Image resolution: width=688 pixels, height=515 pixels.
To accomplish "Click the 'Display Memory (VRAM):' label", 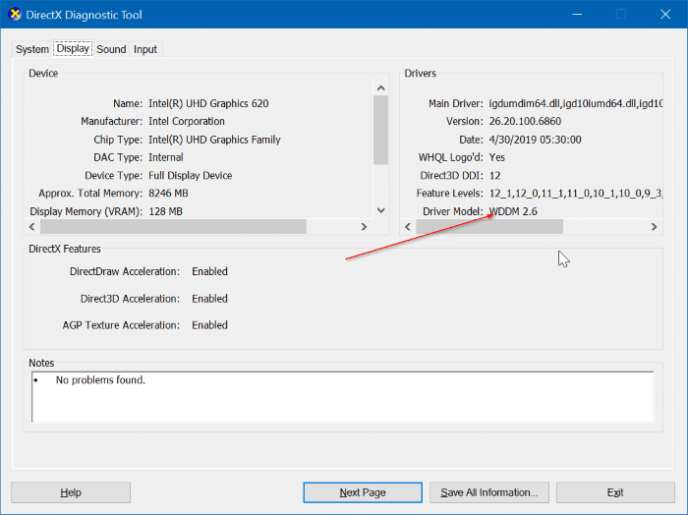I will coord(86,211).
